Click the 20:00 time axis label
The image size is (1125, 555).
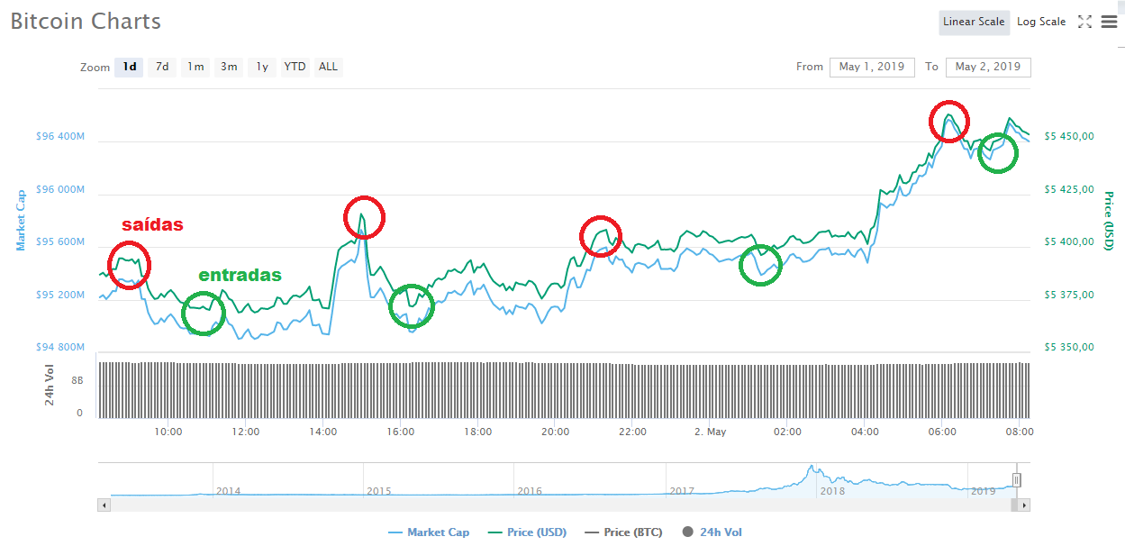click(x=556, y=432)
